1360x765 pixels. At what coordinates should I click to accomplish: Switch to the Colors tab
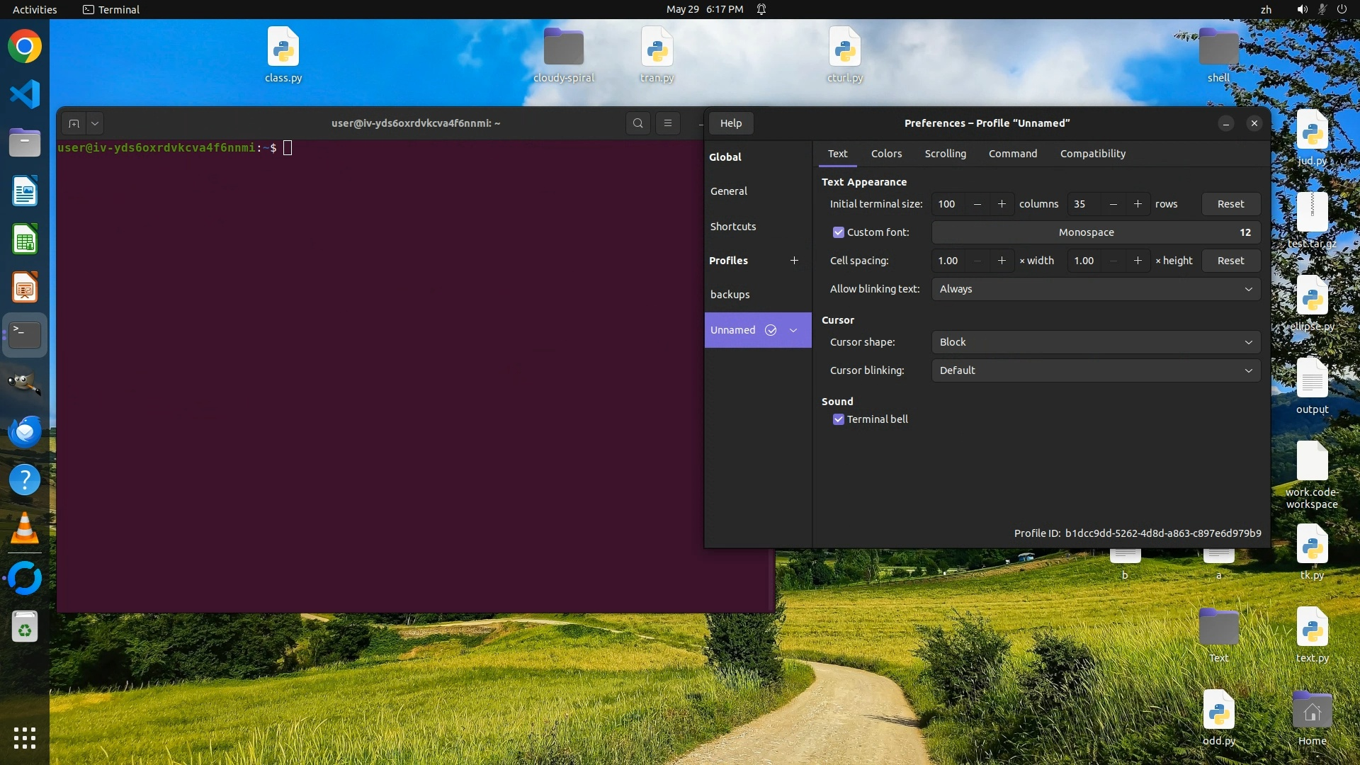click(x=886, y=154)
